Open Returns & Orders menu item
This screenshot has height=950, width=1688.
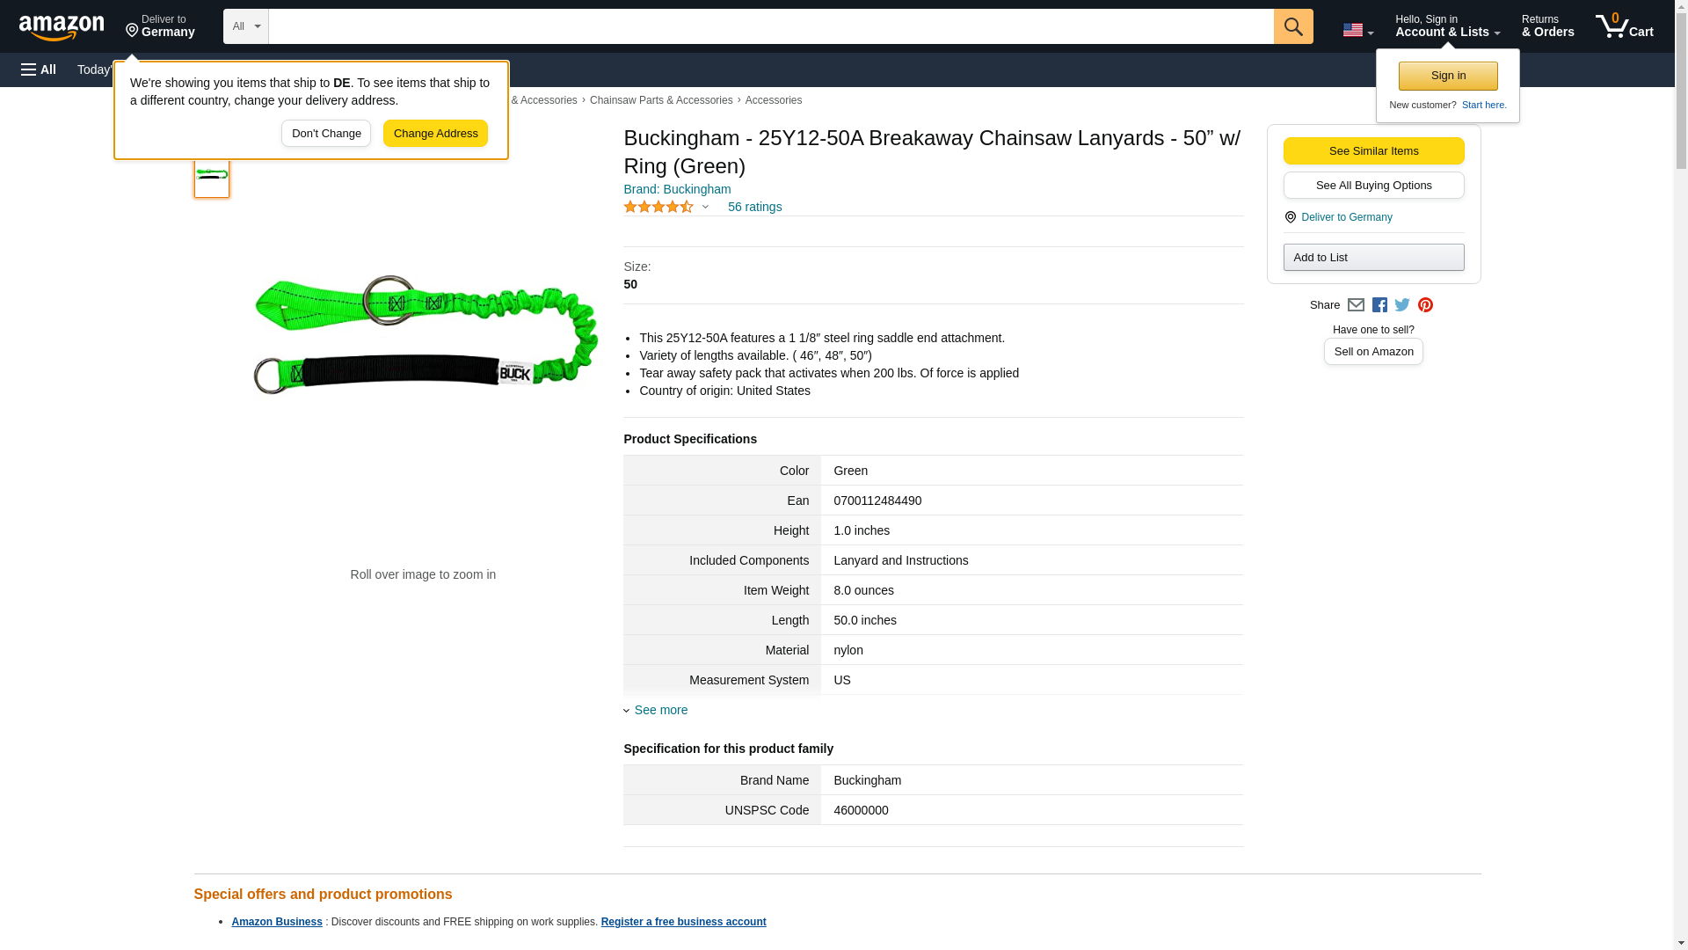[1547, 26]
